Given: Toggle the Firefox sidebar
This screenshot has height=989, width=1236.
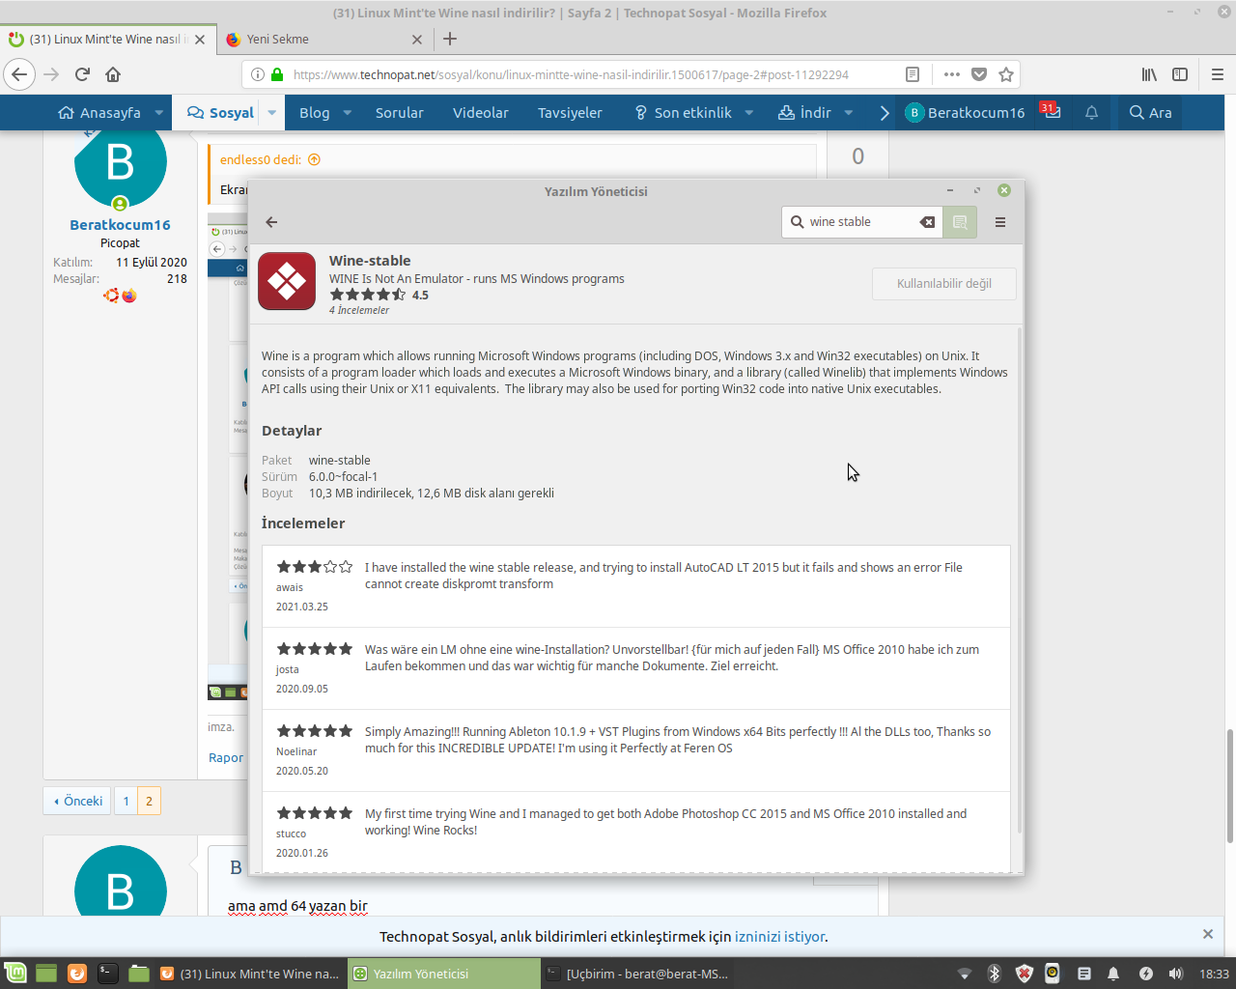Looking at the screenshot, I should 1180,74.
